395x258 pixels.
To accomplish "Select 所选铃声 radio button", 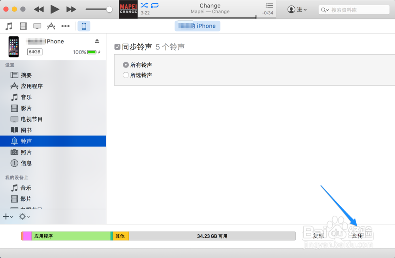I will 126,75.
